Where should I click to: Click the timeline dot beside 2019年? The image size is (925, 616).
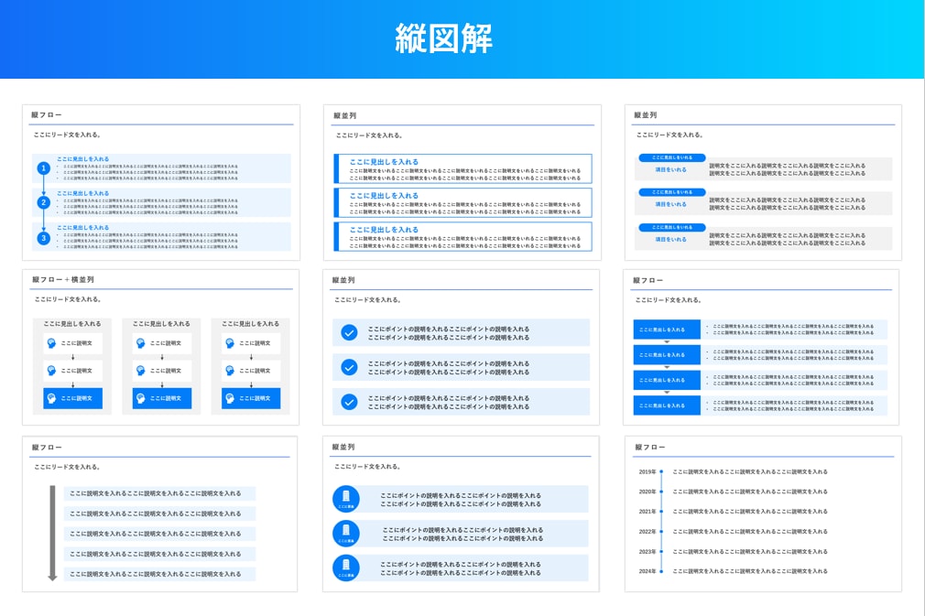661,471
